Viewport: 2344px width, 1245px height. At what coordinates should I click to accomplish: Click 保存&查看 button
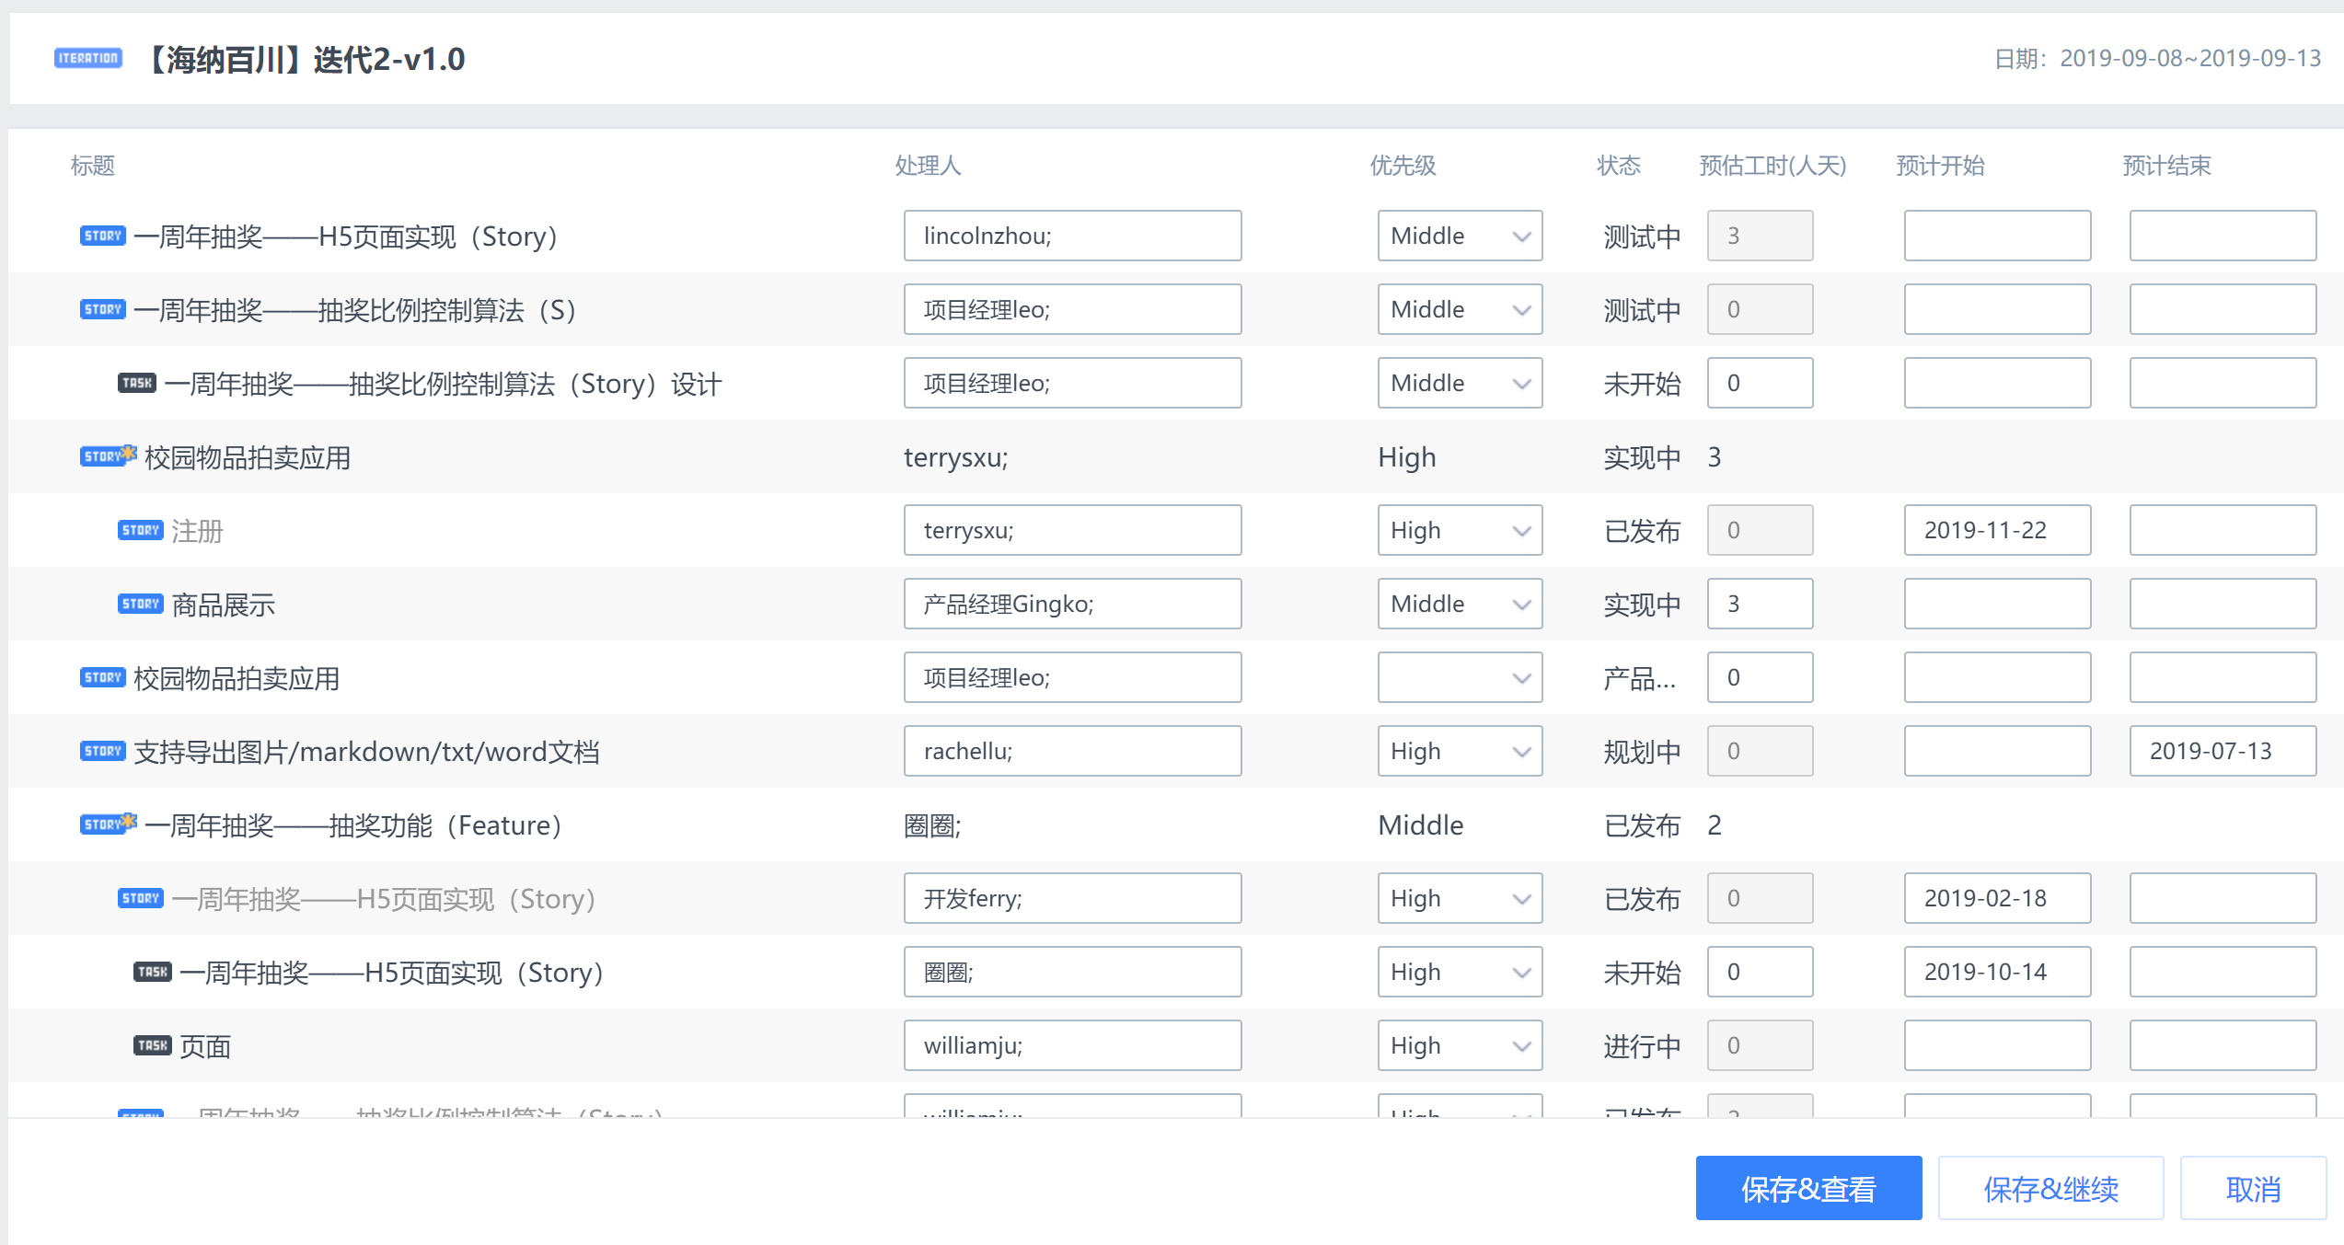(x=1808, y=1189)
